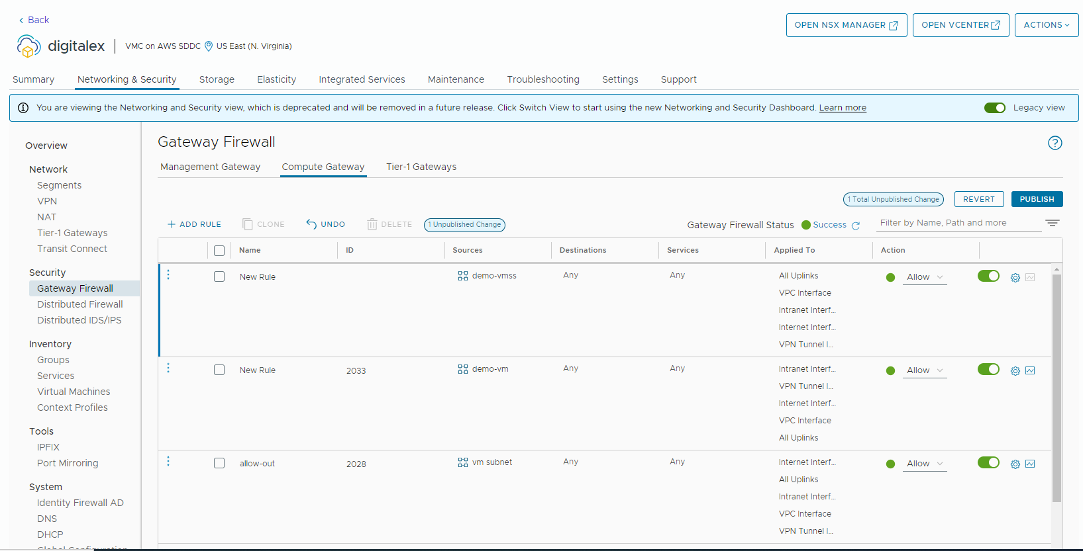The image size is (1083, 551).
Task: Disable the Legacy view toggle
Action: click(994, 108)
